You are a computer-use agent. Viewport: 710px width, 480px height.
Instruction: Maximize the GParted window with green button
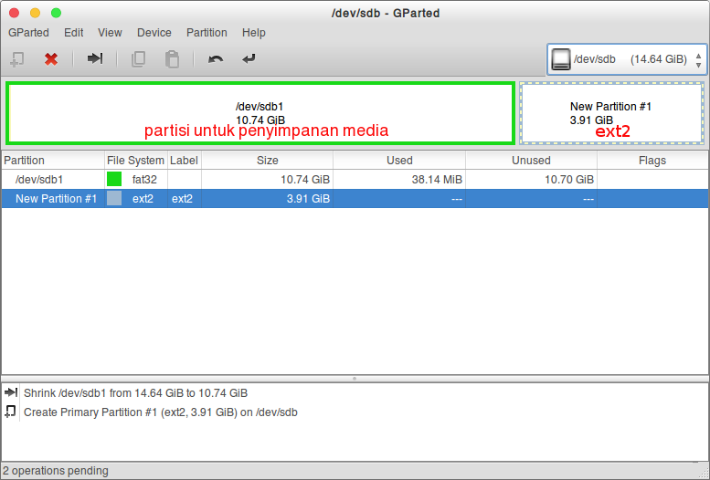(56, 13)
